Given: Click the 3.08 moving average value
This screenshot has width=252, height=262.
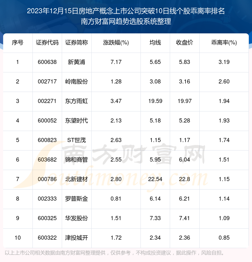Looking at the screenshot, I should [x=155, y=82].
